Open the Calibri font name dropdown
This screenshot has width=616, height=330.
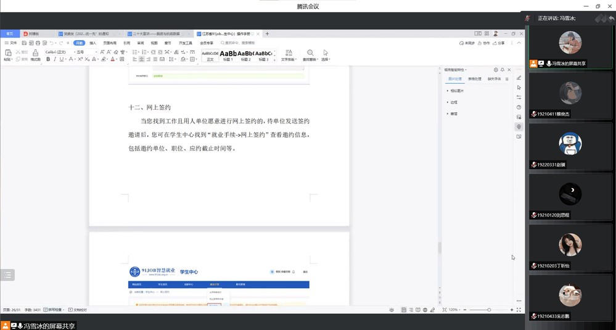[x=59, y=52]
